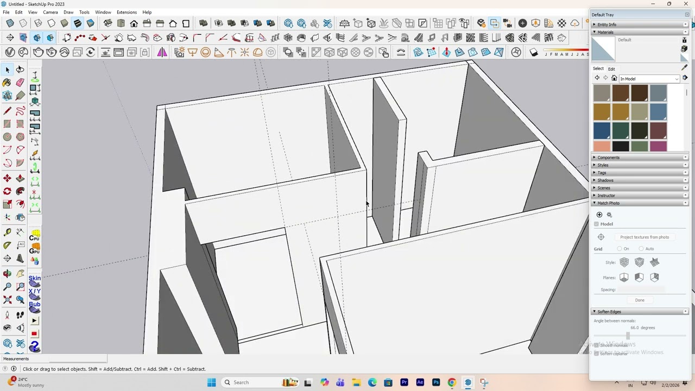Activate the Paint Bucket tool
Viewport: 695px width, 391px height.
tap(7, 83)
